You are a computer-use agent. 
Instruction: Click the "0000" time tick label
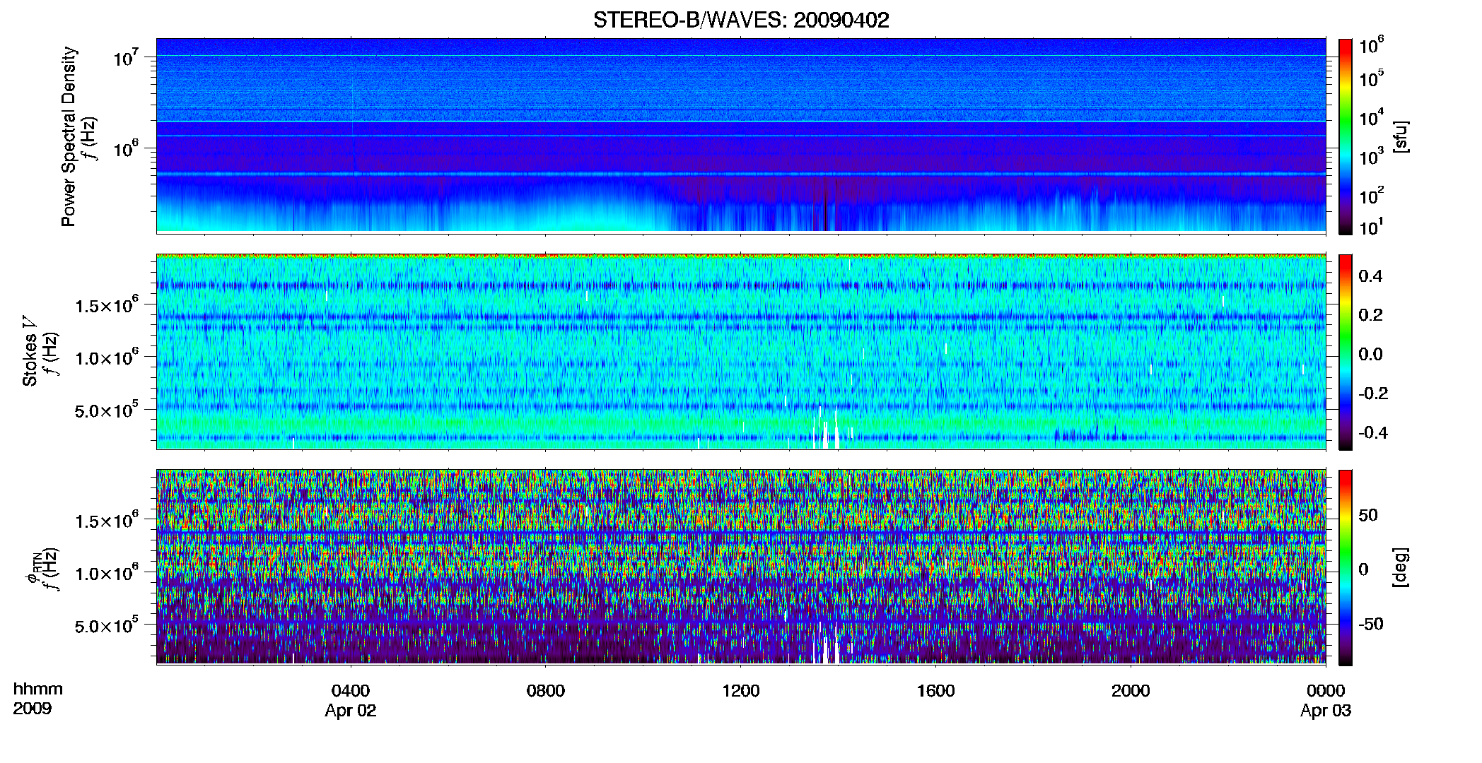[1326, 691]
